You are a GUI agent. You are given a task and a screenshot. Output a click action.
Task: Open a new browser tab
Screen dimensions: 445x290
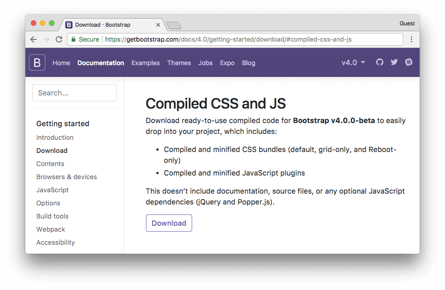pyautogui.click(x=174, y=25)
